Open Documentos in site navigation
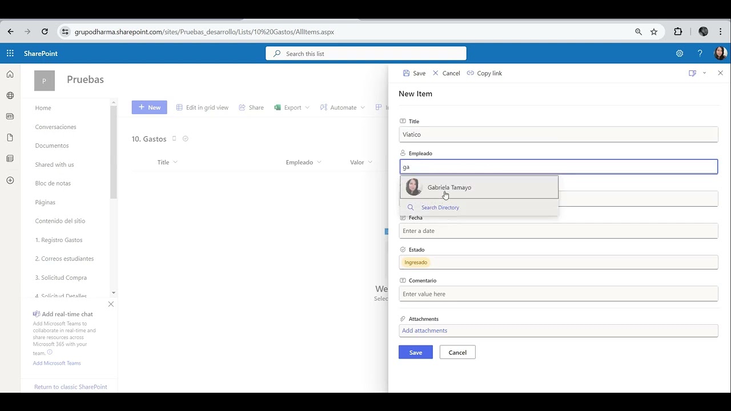 tap(51, 146)
